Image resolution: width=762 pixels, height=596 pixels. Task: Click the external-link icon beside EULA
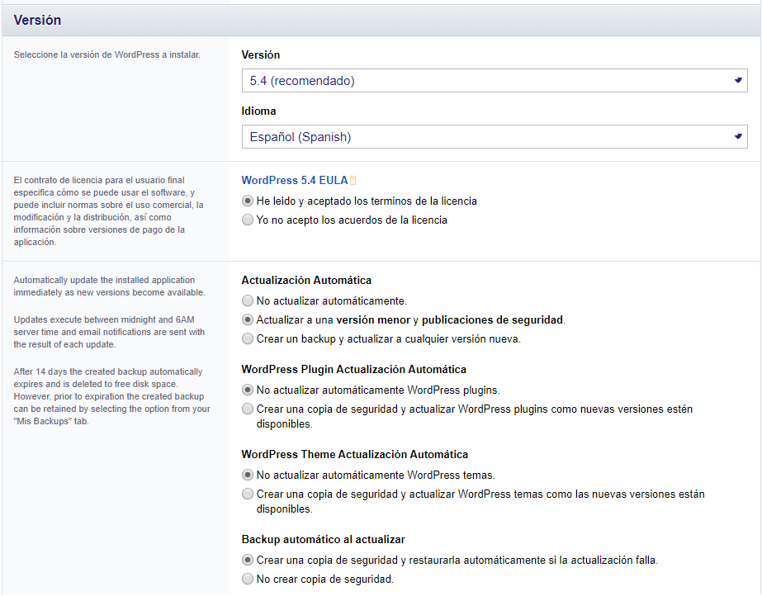(x=353, y=181)
